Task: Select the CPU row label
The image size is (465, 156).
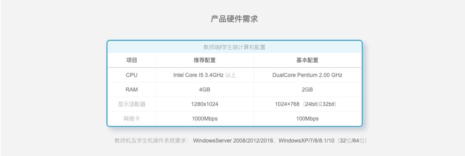Action: click(x=132, y=75)
